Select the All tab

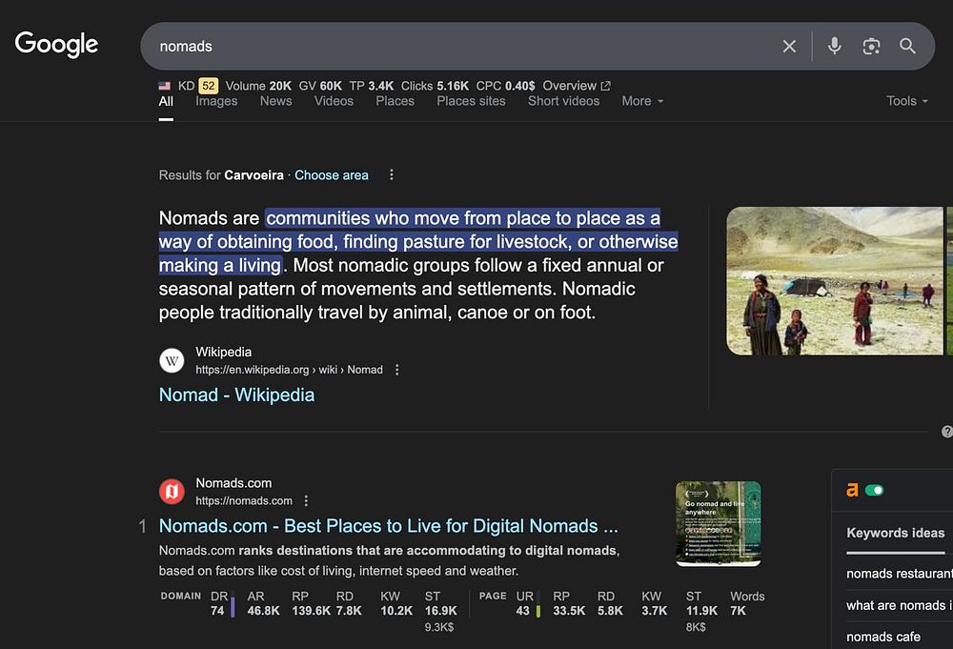pos(166,101)
